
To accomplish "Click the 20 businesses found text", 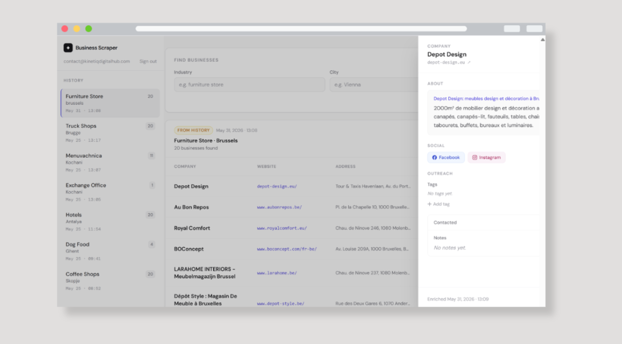I will coord(196,148).
